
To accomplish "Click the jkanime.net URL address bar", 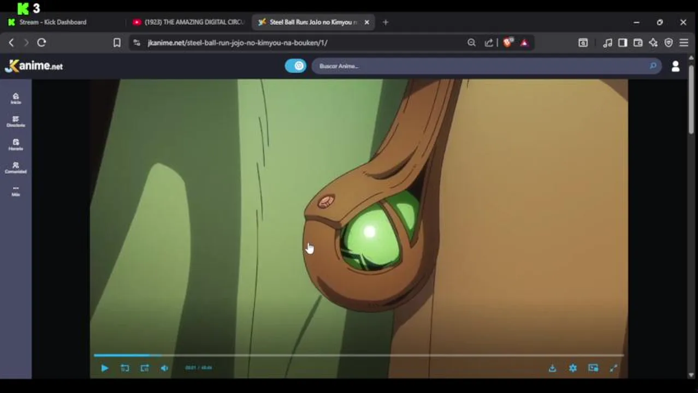I will [238, 43].
